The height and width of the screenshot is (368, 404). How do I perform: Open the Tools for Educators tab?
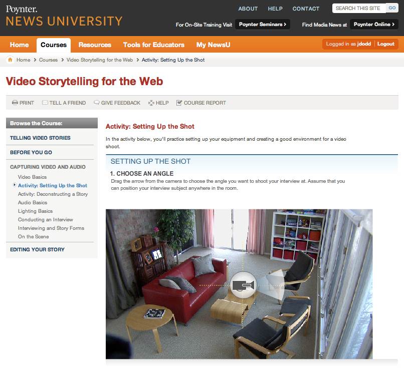tap(154, 45)
